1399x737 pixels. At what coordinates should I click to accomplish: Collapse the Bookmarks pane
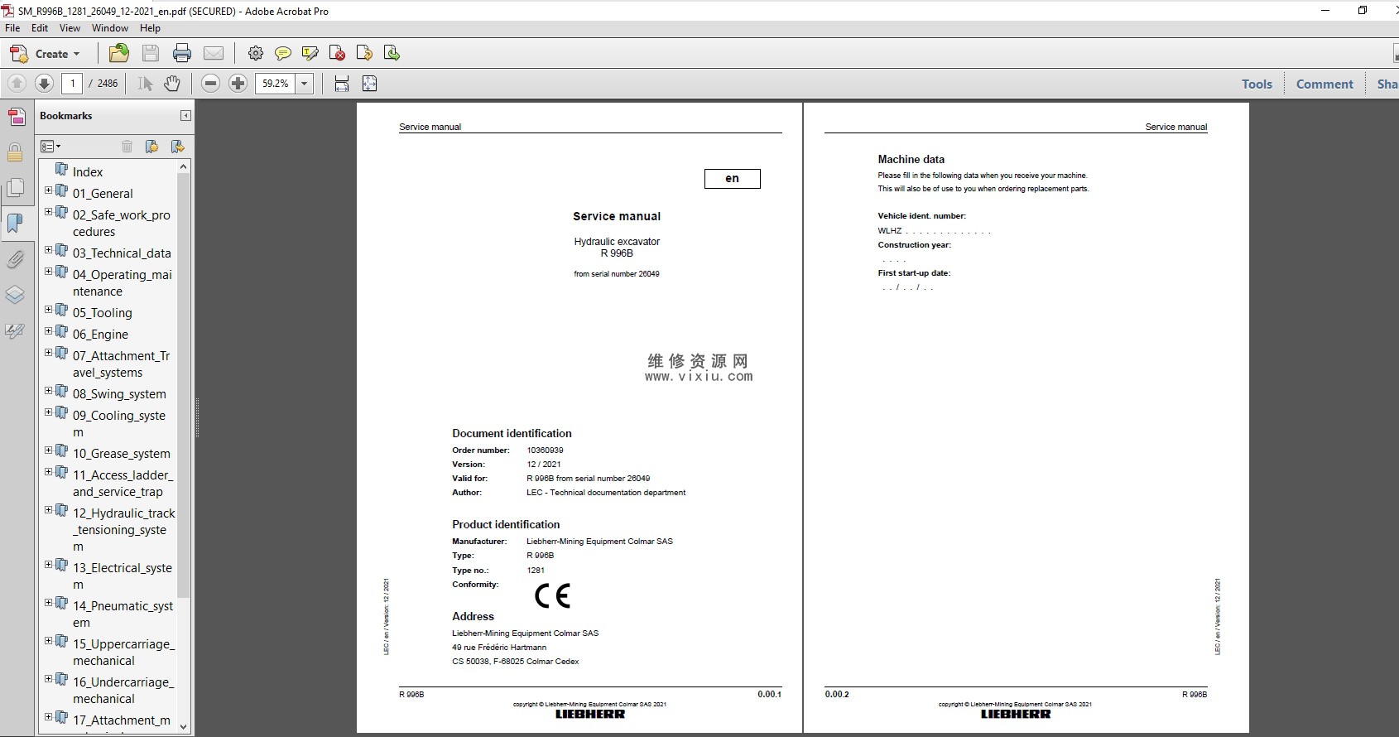point(185,116)
